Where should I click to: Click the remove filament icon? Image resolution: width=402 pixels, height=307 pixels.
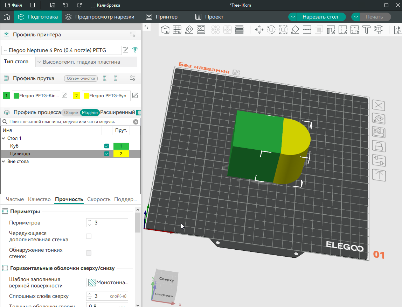[117, 78]
